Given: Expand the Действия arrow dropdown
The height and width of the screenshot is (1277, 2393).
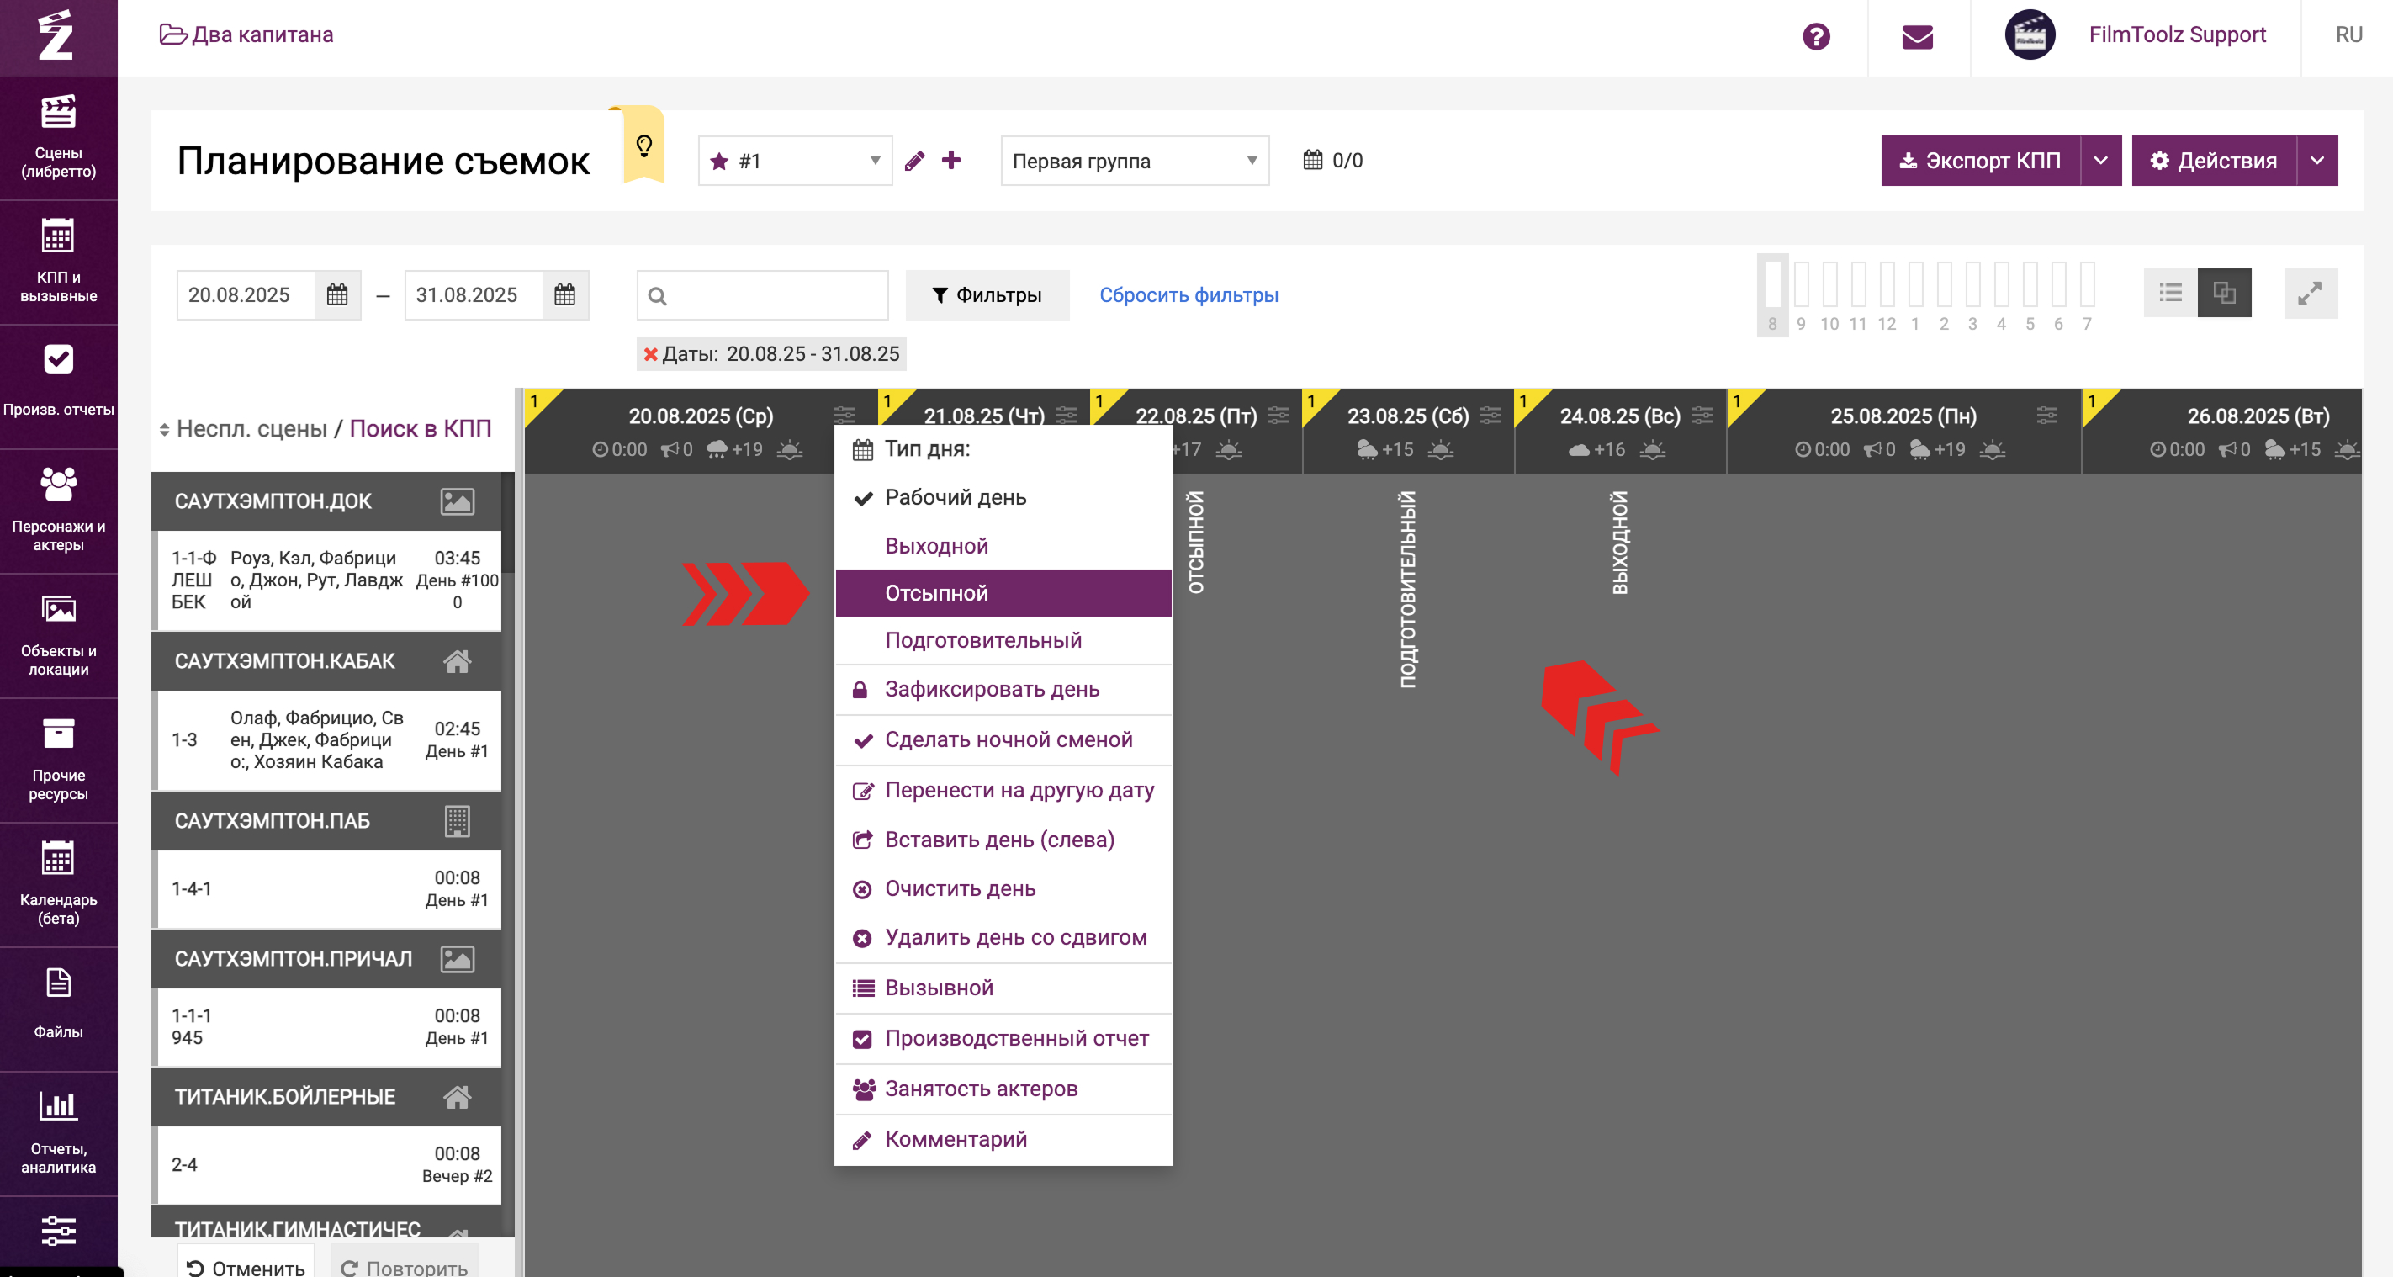Looking at the screenshot, I should [2316, 161].
